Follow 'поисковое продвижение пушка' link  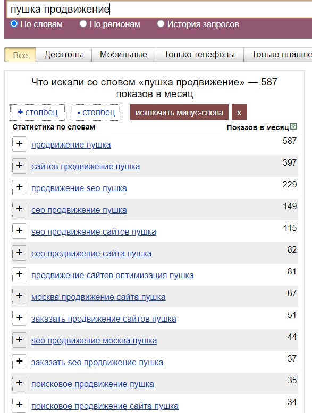pyautogui.click(x=92, y=384)
